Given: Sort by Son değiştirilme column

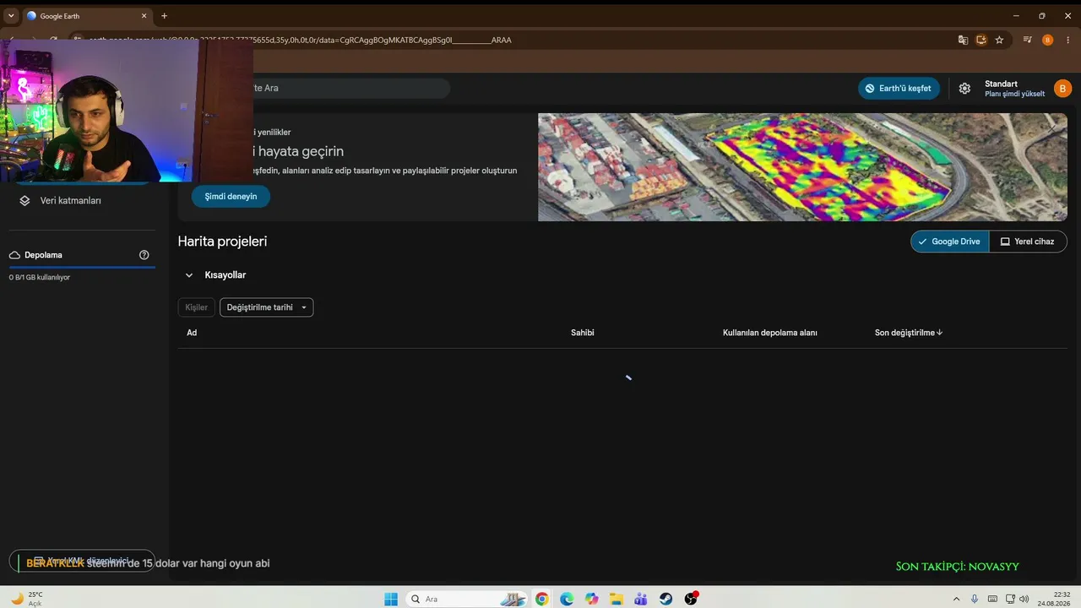Looking at the screenshot, I should (909, 333).
